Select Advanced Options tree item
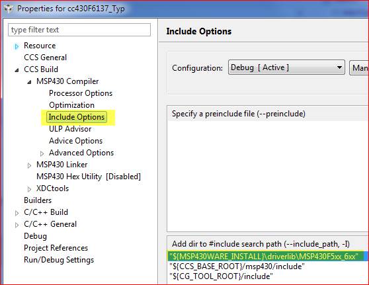 [x=81, y=153]
